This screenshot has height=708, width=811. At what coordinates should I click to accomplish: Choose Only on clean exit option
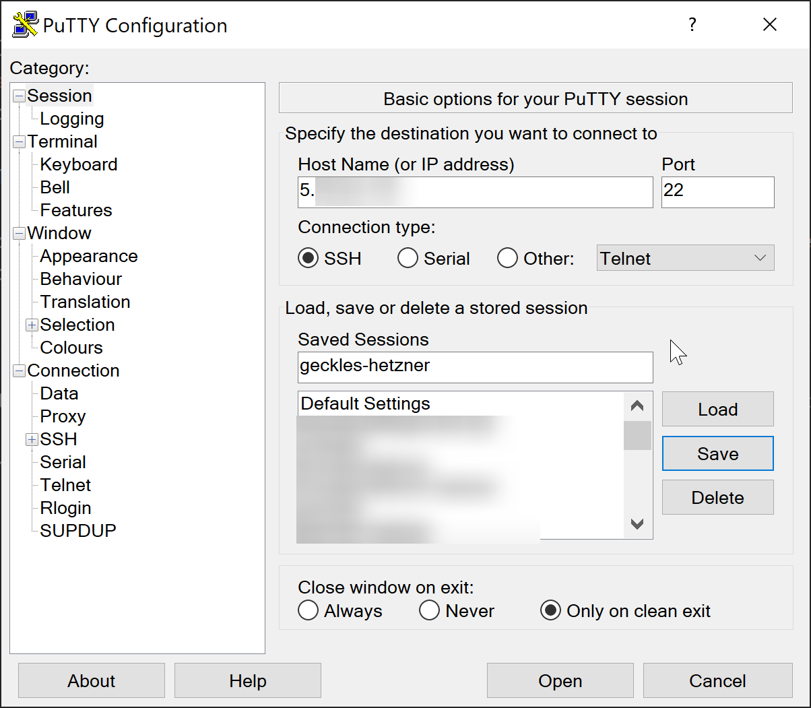(x=550, y=610)
